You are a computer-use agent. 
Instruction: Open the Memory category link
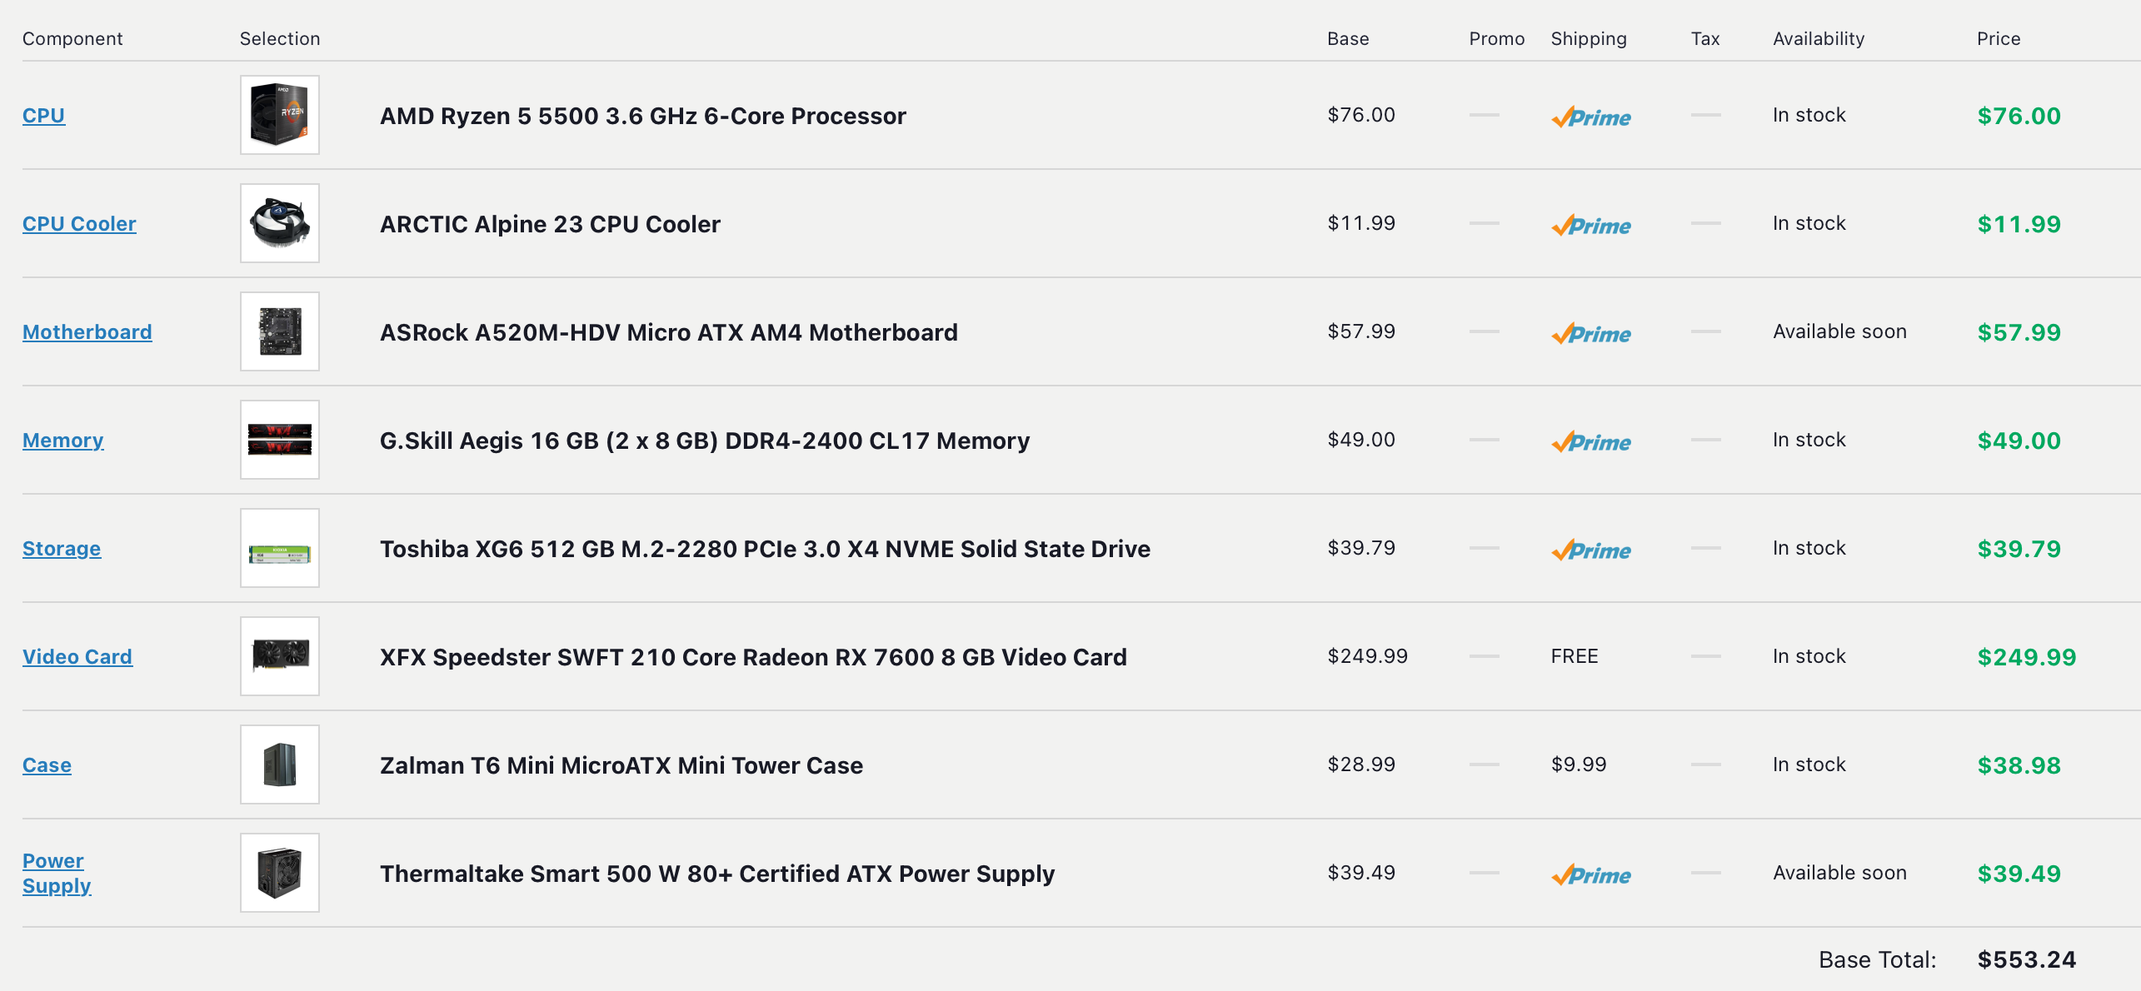[62, 441]
